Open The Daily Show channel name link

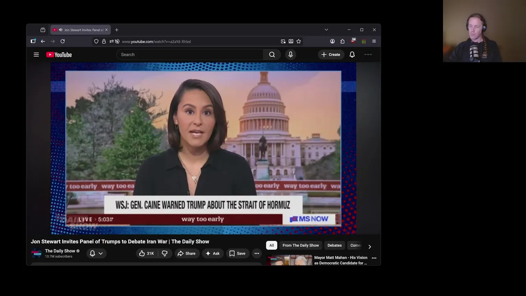tap(60, 251)
